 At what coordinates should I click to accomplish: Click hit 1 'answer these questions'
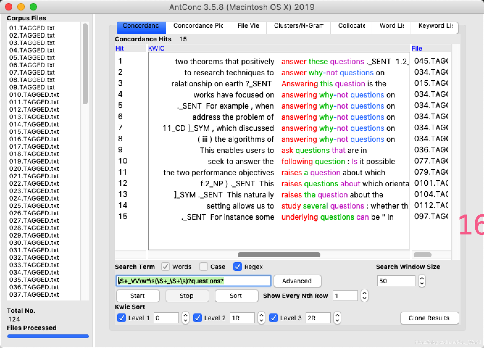(323, 62)
